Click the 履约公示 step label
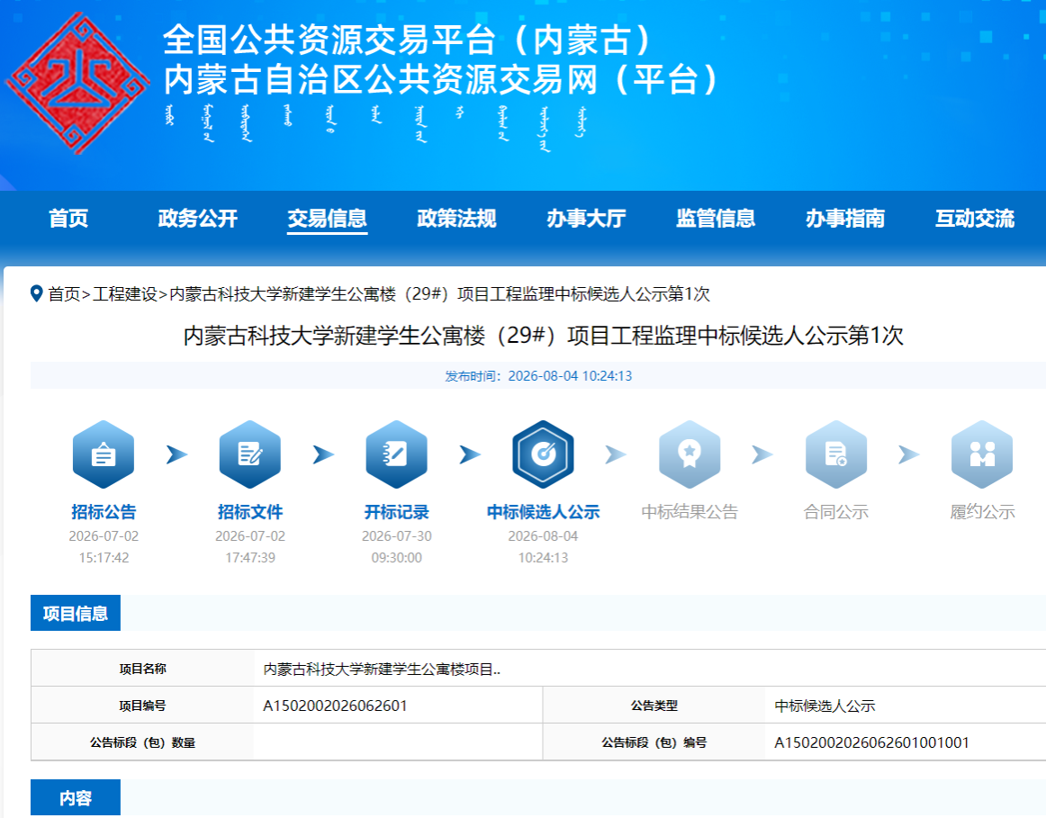This screenshot has width=1046, height=818. click(x=982, y=512)
